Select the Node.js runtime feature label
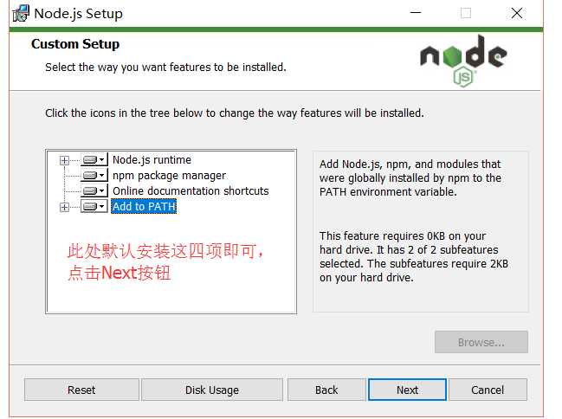 tap(152, 160)
